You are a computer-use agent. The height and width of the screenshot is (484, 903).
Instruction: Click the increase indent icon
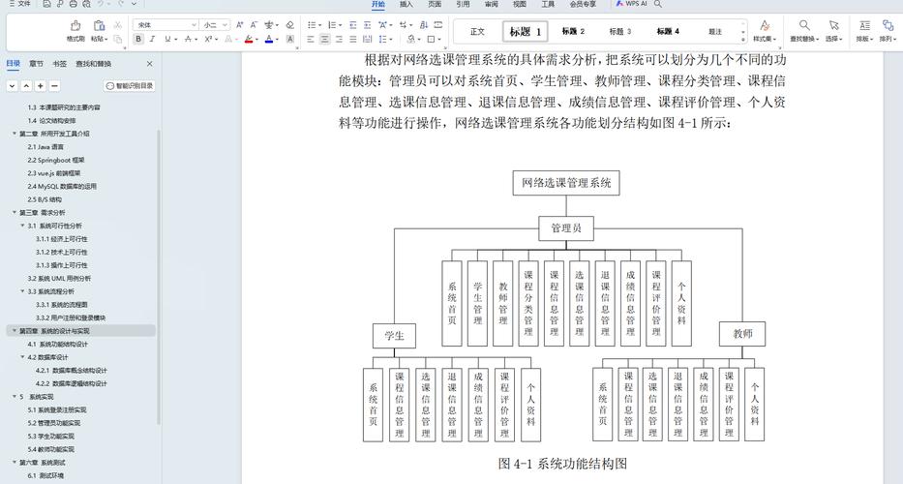[368, 25]
